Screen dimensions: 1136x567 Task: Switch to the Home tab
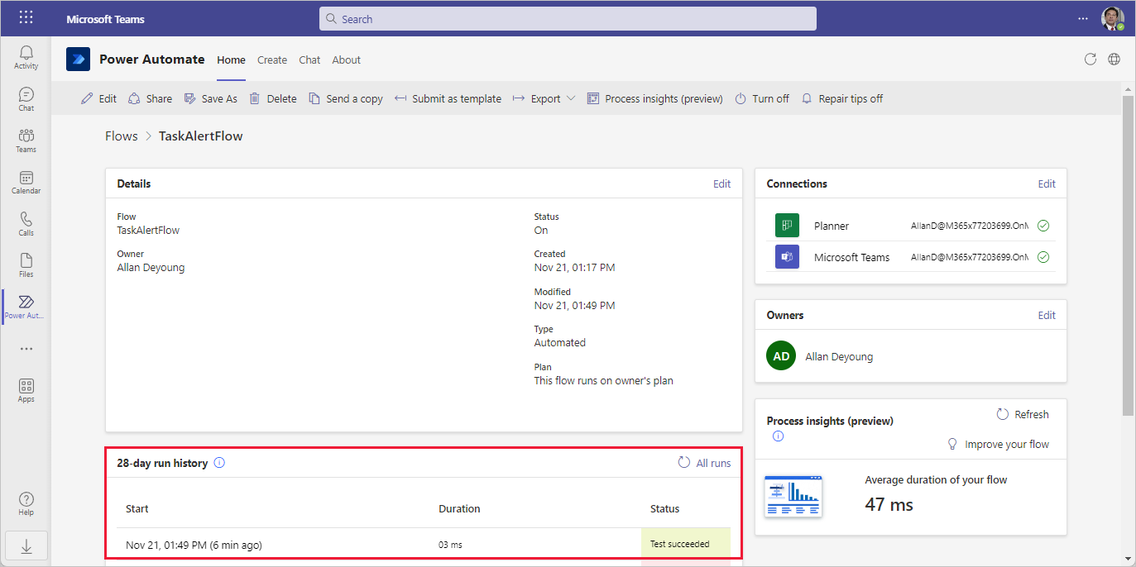point(231,60)
